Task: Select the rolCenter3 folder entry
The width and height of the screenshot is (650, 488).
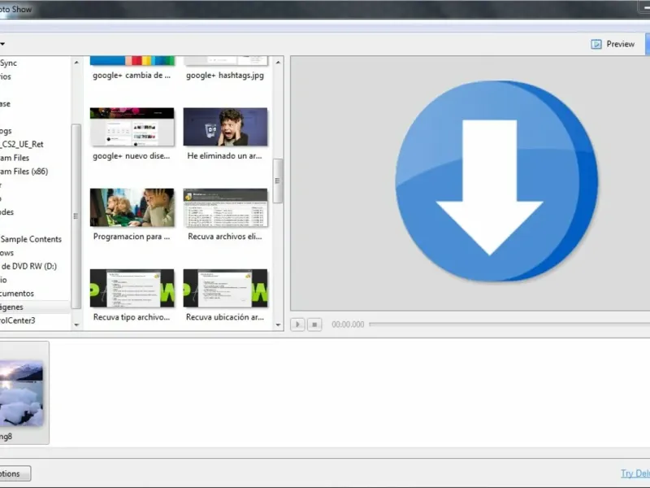Action: click(x=18, y=320)
